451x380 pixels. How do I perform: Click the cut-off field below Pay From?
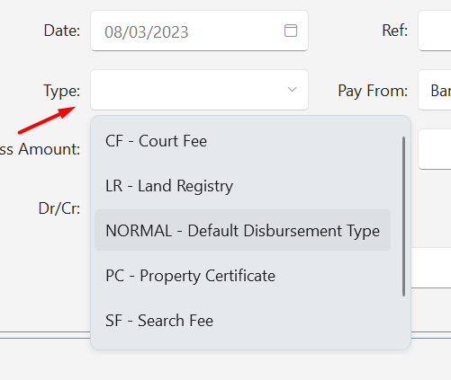click(x=435, y=149)
